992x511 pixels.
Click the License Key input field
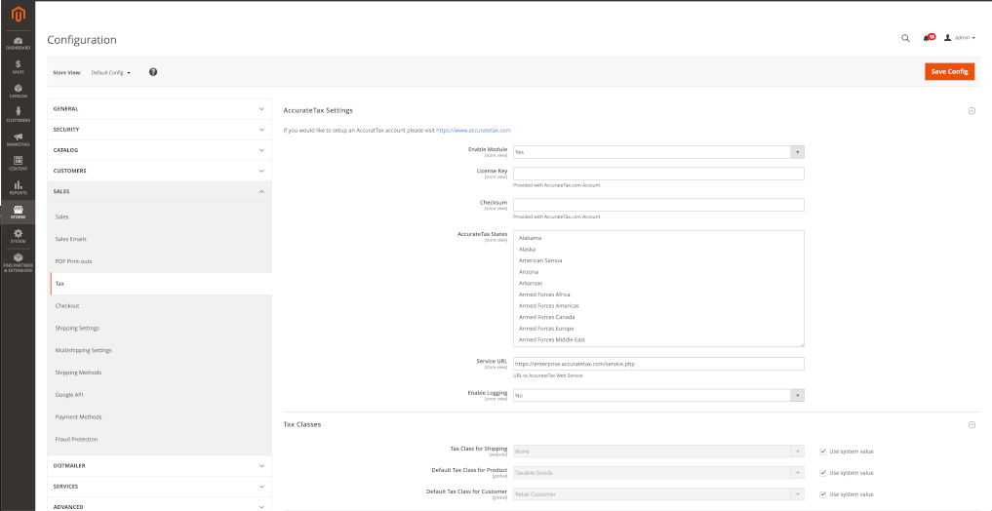coord(658,174)
